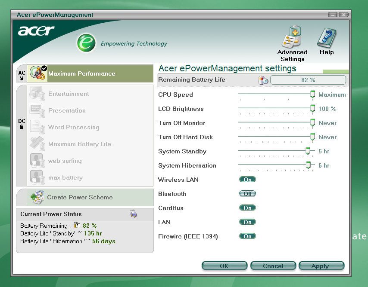The image size is (368, 287).
Task: Select the Maximum Performance power scheme
Action: point(90,73)
